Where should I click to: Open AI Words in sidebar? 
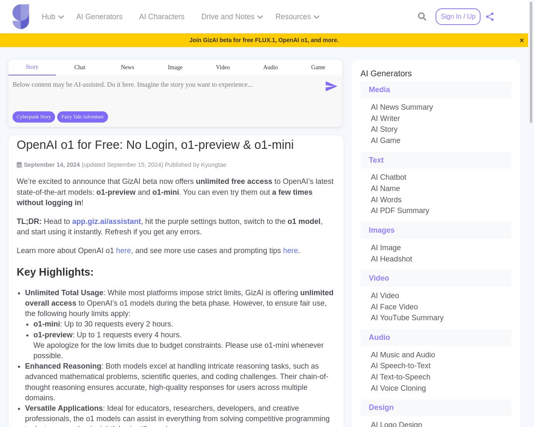[386, 200]
